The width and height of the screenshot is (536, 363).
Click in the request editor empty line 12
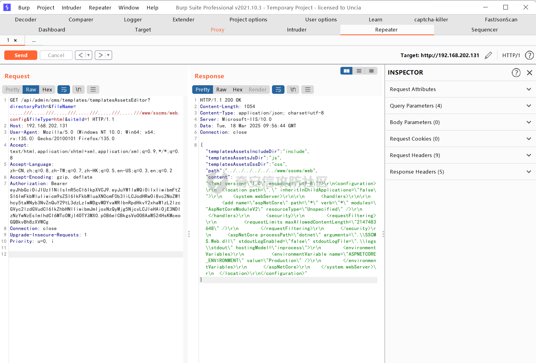tap(96, 254)
